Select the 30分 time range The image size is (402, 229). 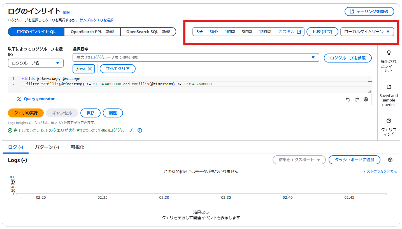pyautogui.click(x=214, y=32)
